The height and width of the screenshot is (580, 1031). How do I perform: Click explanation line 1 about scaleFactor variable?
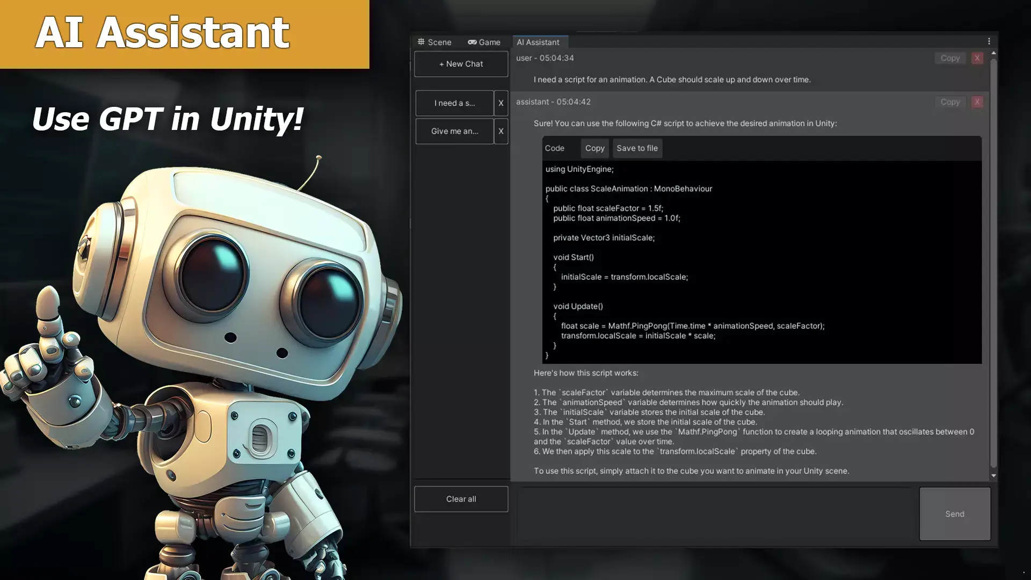point(666,393)
